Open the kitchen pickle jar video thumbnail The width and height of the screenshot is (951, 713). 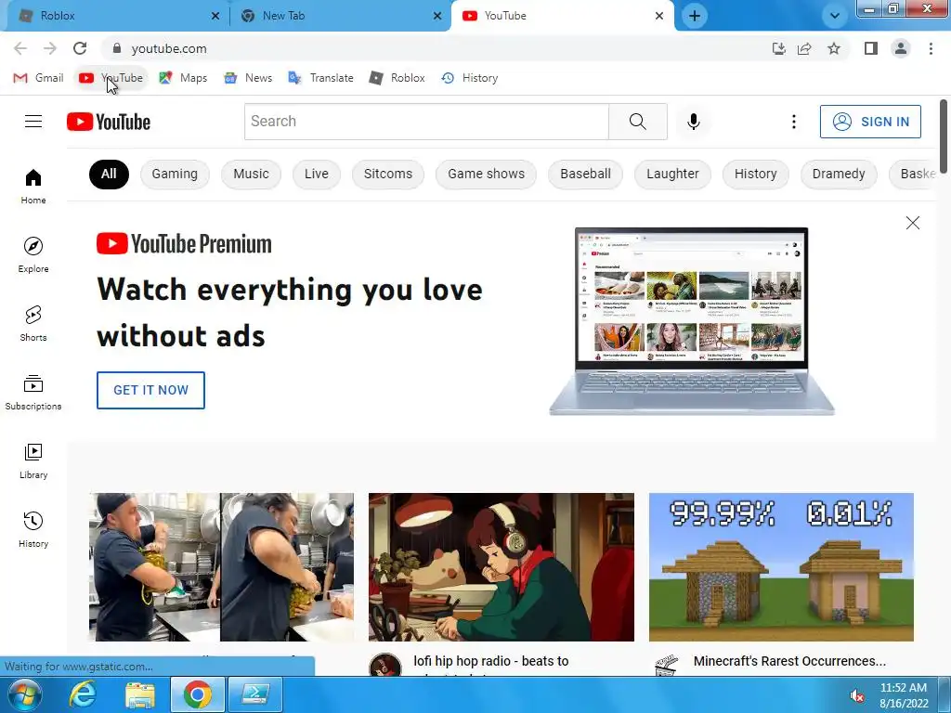pos(221,567)
